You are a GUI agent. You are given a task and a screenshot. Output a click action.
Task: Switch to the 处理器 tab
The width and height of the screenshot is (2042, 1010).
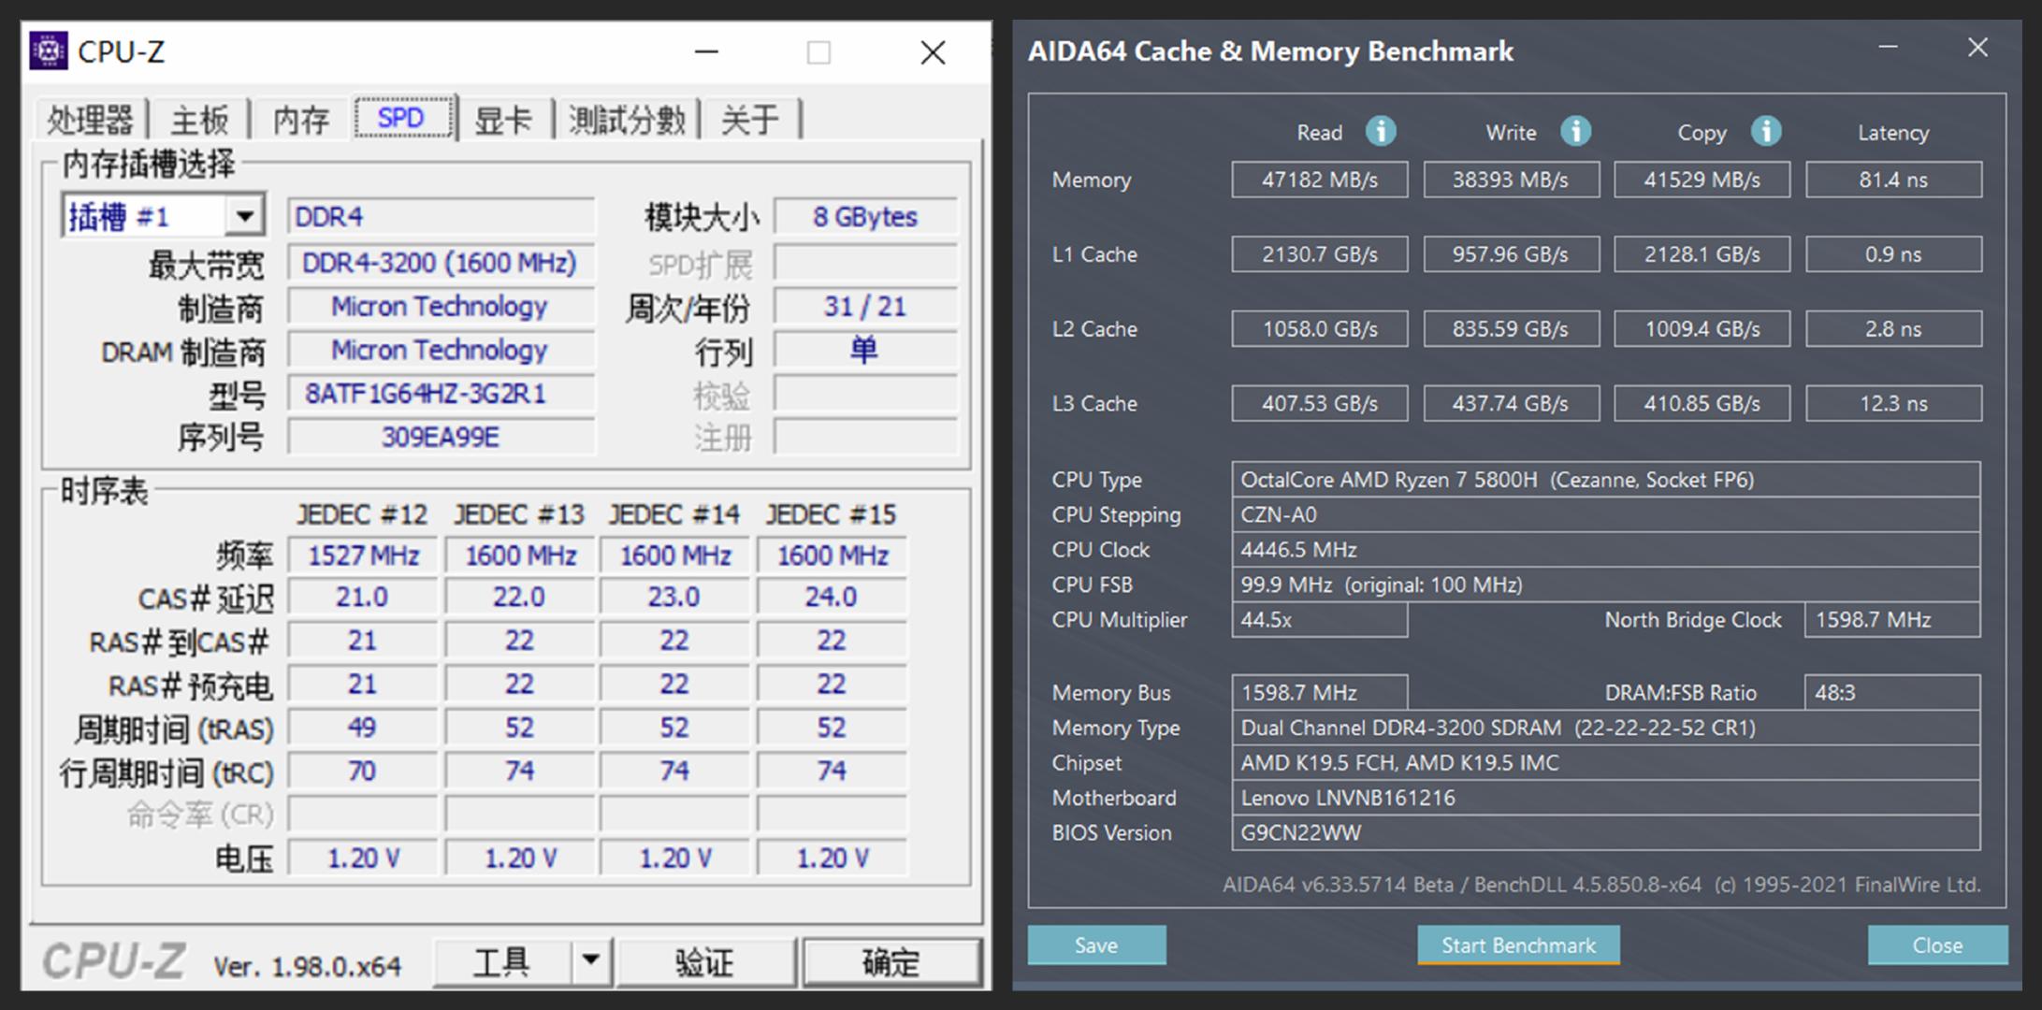pyautogui.click(x=89, y=117)
